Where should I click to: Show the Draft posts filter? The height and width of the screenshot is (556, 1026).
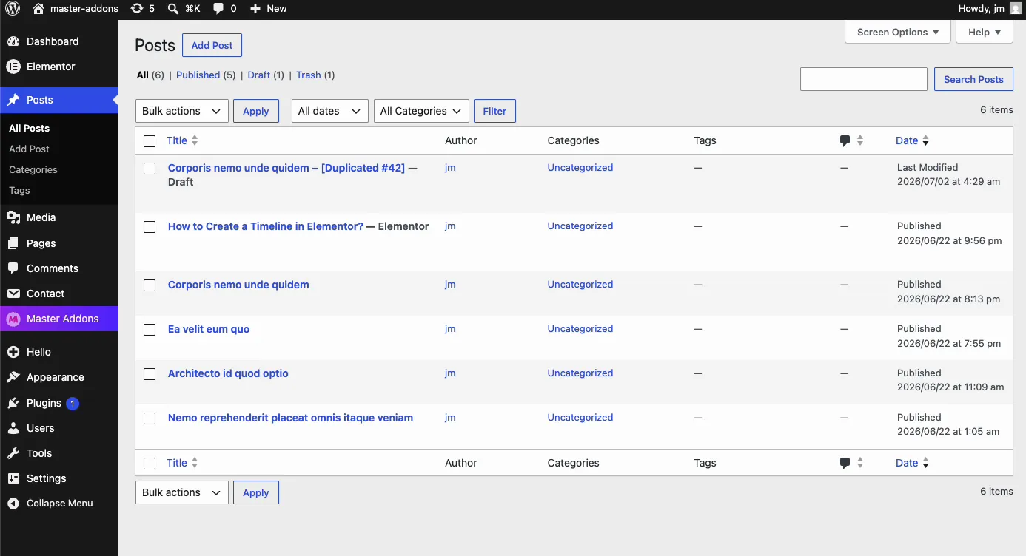(259, 75)
